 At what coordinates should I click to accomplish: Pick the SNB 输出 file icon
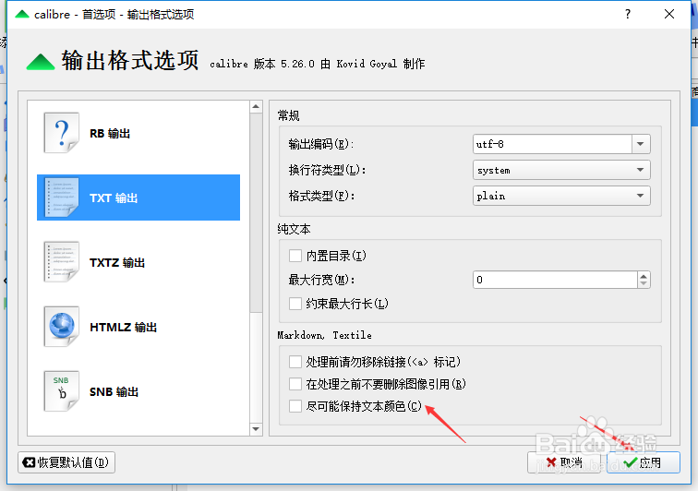pyautogui.click(x=62, y=390)
